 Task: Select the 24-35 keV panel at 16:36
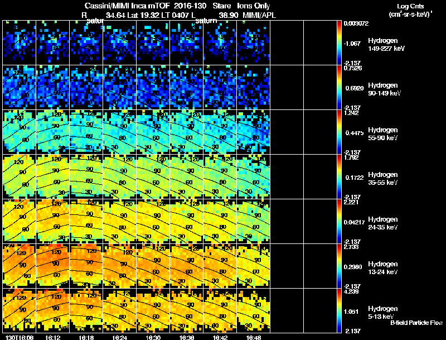pyautogui.click(x=187, y=222)
